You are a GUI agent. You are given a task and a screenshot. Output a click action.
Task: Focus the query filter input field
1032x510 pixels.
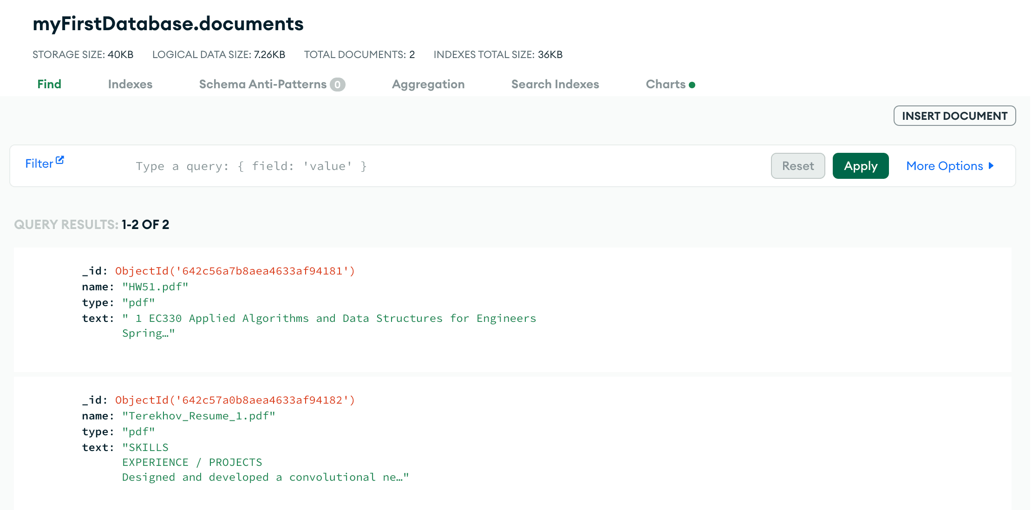click(446, 166)
